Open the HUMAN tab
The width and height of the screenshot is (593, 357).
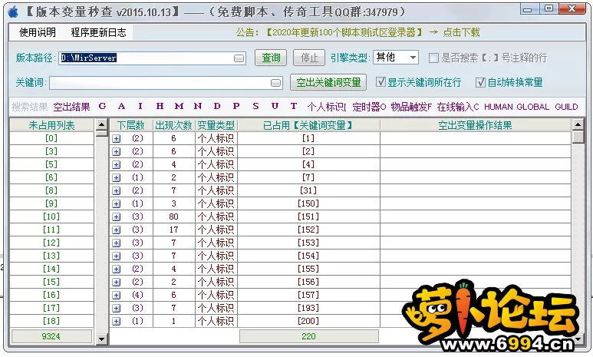point(498,107)
